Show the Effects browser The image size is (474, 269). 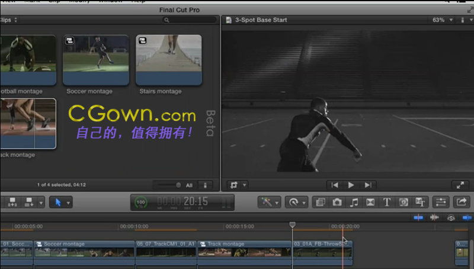pos(320,202)
